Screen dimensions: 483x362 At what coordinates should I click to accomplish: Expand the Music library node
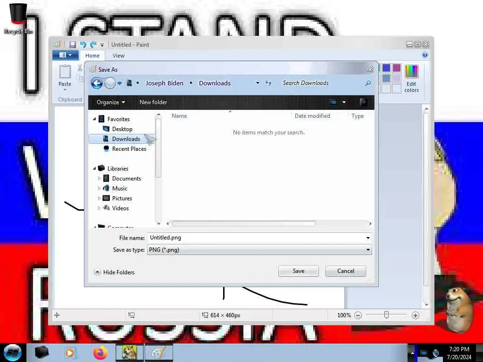(99, 189)
